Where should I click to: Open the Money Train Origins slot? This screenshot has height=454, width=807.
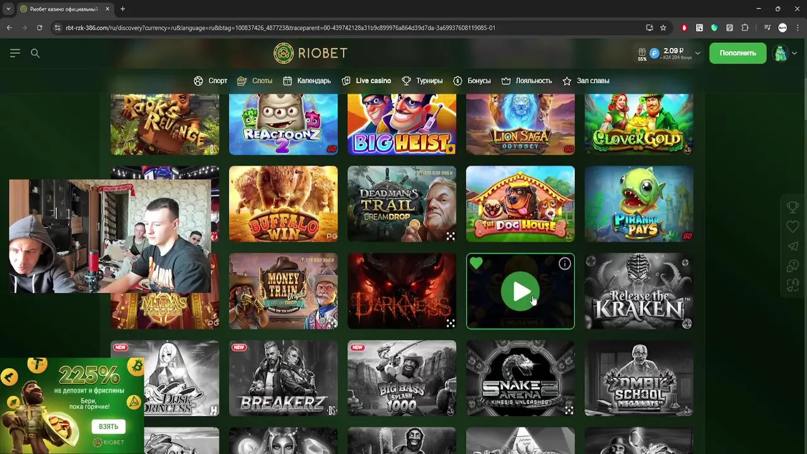pos(283,291)
